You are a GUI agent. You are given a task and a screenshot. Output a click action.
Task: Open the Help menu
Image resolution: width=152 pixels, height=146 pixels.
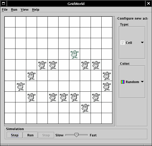coord(36,10)
